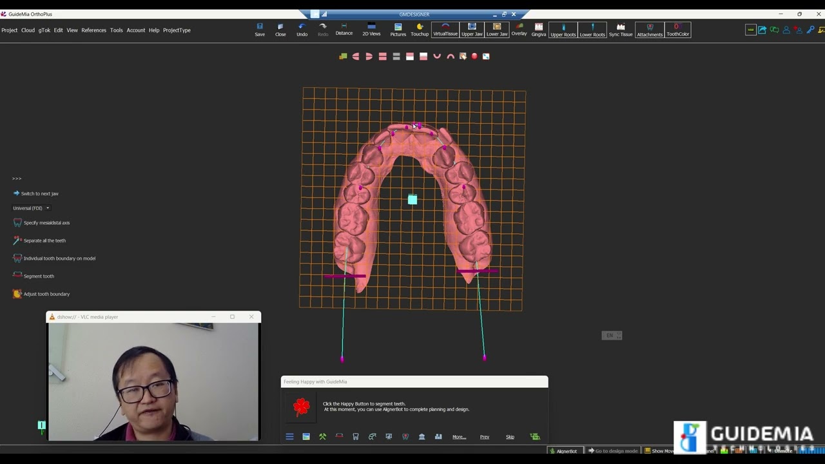Click the picture icon in Happy panel
The height and width of the screenshot is (464, 825).
coord(306,437)
